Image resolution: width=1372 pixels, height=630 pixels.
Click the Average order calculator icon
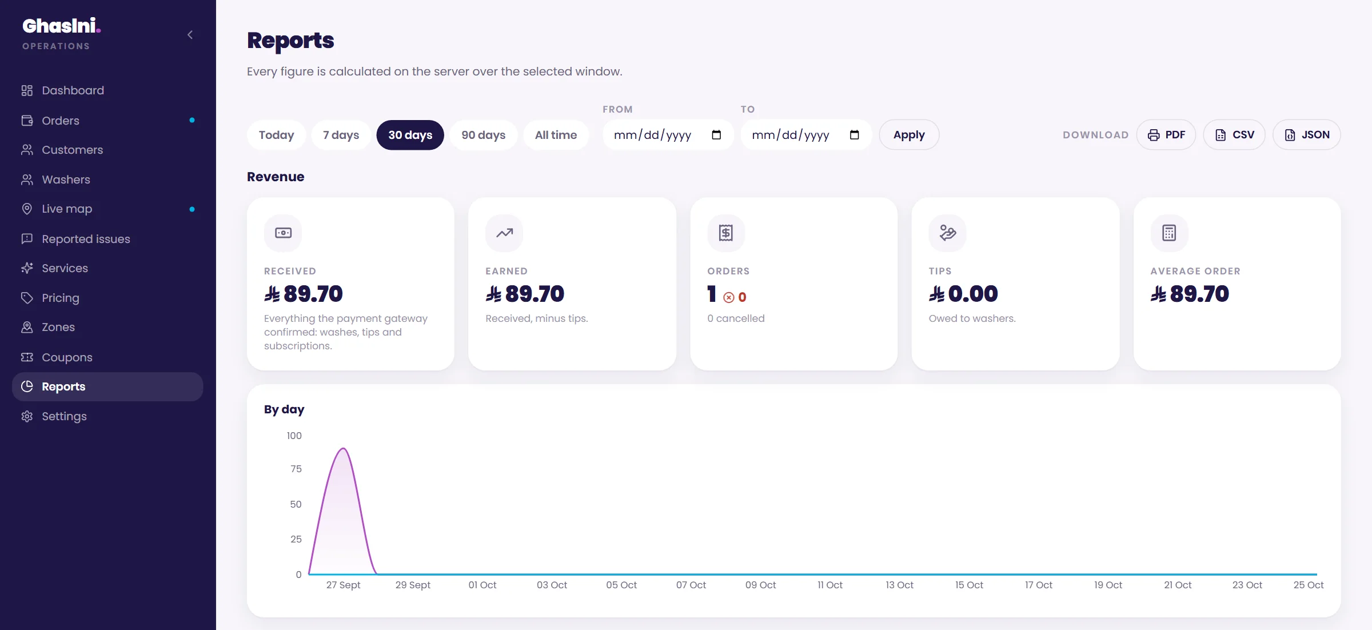[1169, 233]
